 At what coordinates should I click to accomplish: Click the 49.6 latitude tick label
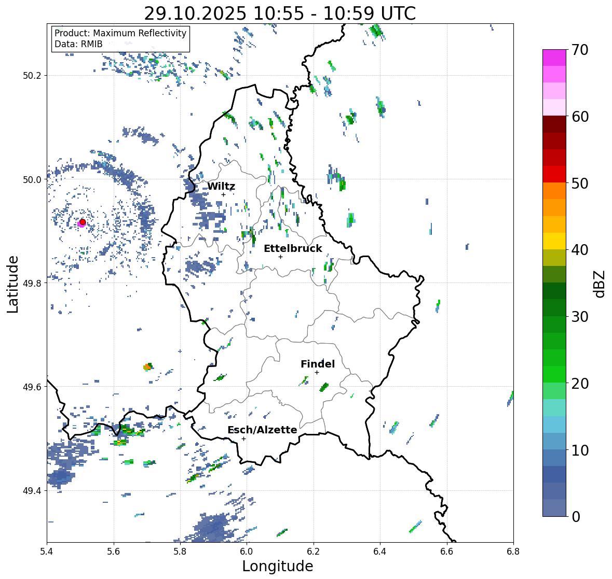tap(32, 387)
